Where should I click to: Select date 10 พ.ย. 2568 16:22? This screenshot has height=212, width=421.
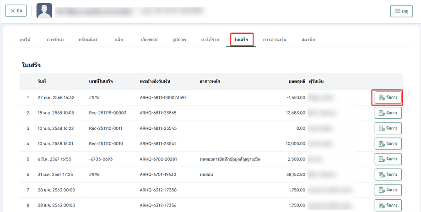point(56,128)
